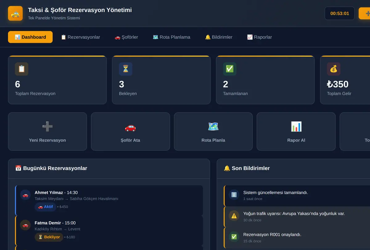This screenshot has width=370, height=250.
Task: Click the checkmark icon on Tamamlanan card
Action: (230, 69)
